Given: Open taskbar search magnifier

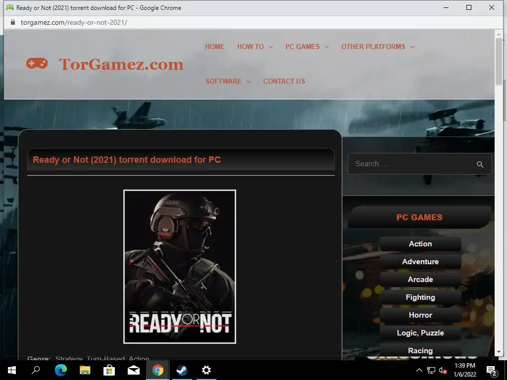Looking at the screenshot, I should click(x=36, y=370).
